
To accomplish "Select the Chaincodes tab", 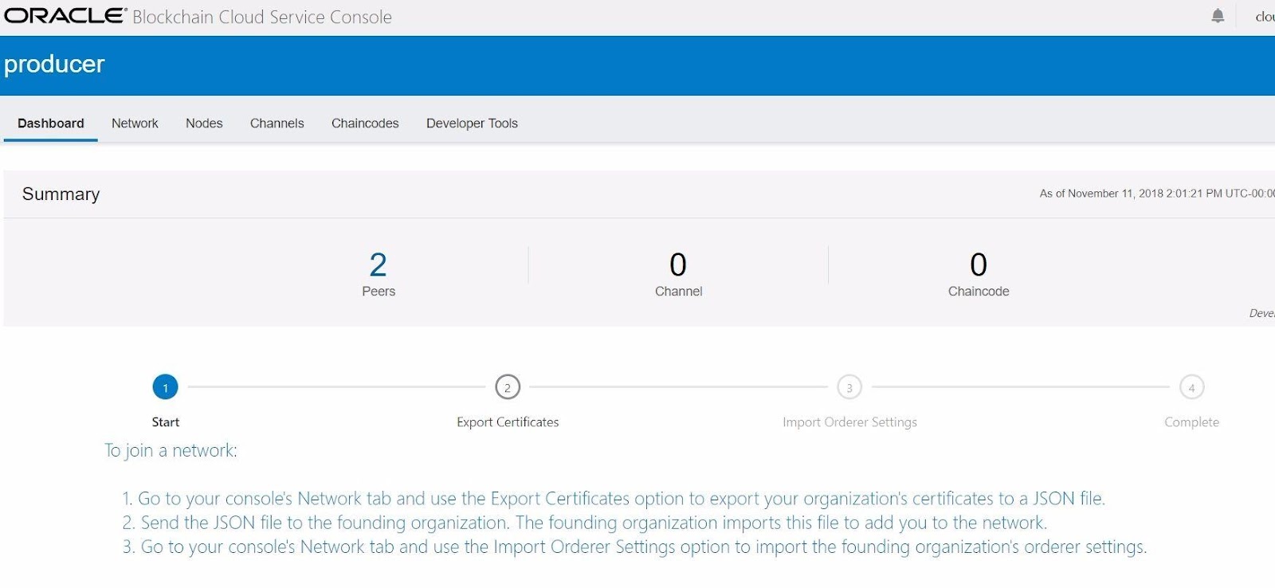I will coord(365,123).
